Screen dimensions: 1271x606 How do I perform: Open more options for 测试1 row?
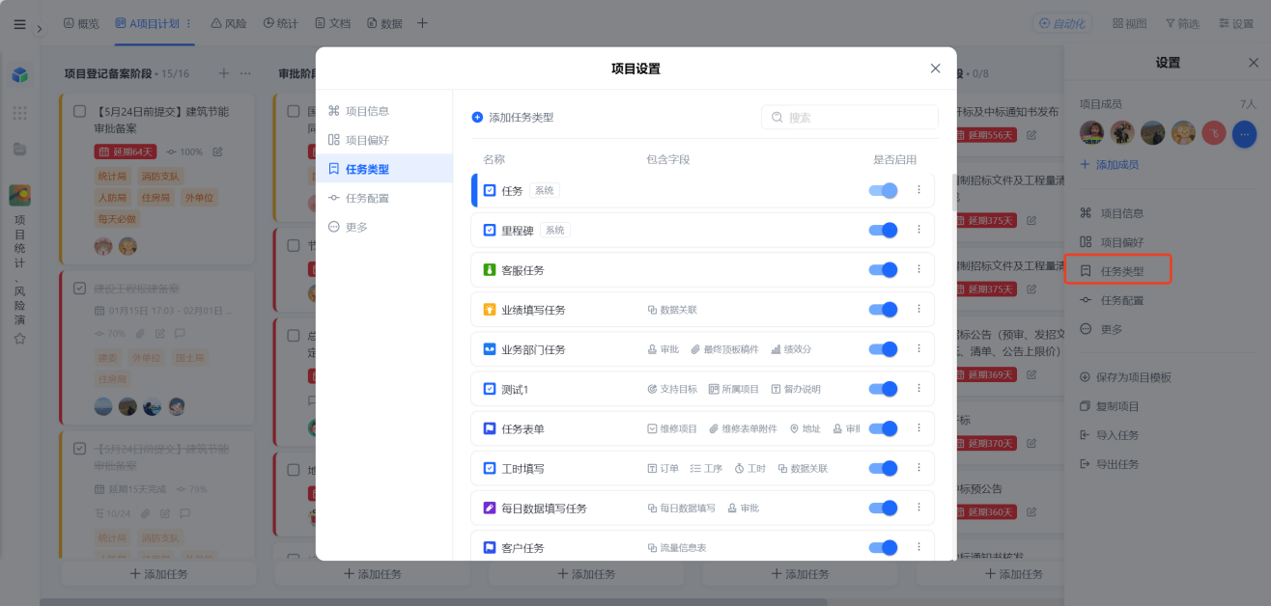[918, 388]
